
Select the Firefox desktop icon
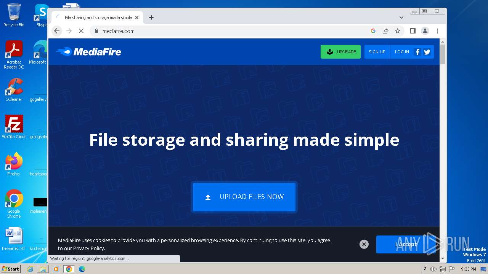(14, 164)
